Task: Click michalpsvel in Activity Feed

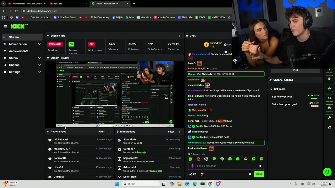Action: (x=61, y=139)
